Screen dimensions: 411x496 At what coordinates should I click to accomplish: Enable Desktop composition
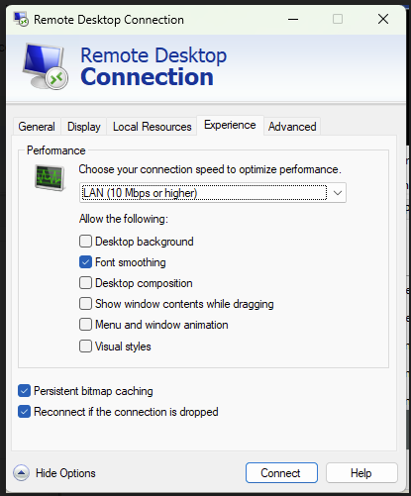tap(85, 283)
